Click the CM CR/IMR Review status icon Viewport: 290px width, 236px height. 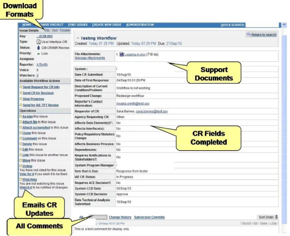39,48
